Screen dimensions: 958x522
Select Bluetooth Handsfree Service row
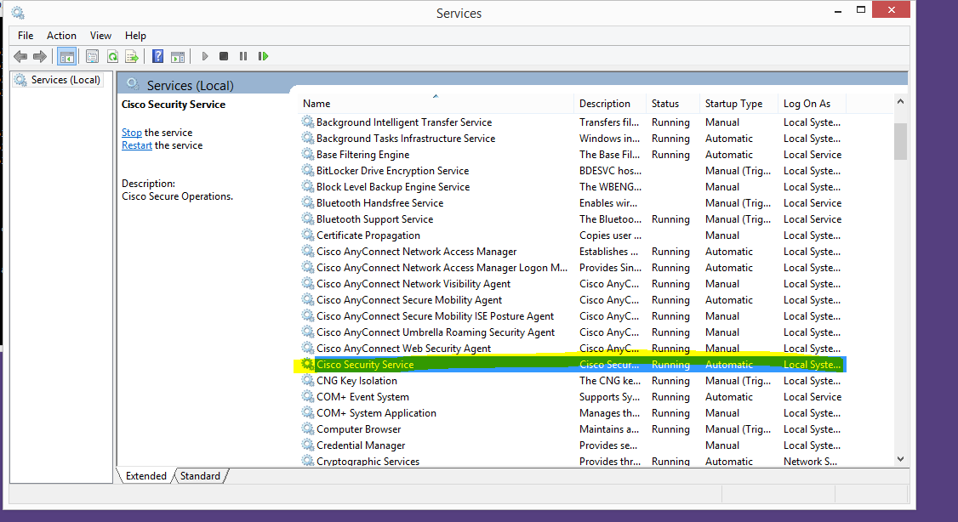(573, 202)
